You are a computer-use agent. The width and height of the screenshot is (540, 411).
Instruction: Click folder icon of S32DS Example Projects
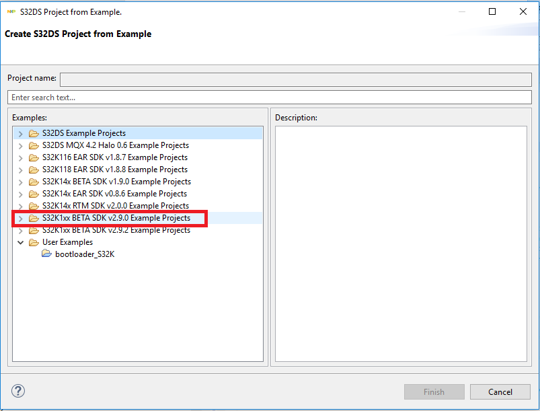[x=34, y=133]
